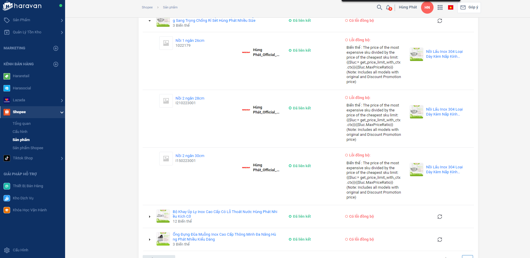The height and width of the screenshot is (258, 530).
Task: Click the Sản phẩm breadcrumb
Action: 170,7
